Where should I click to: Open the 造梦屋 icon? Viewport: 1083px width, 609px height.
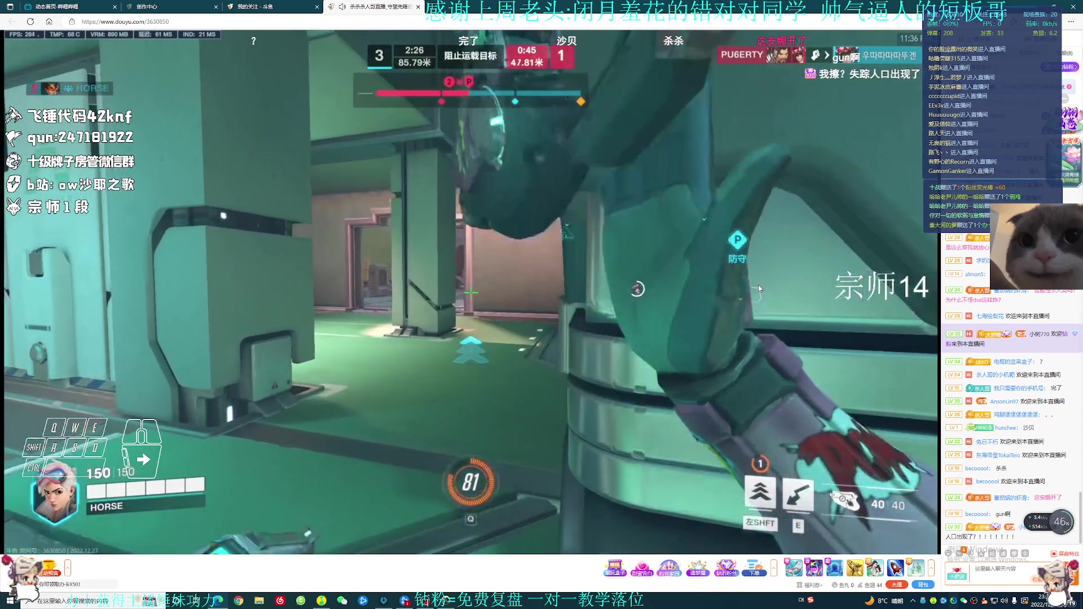(697, 568)
